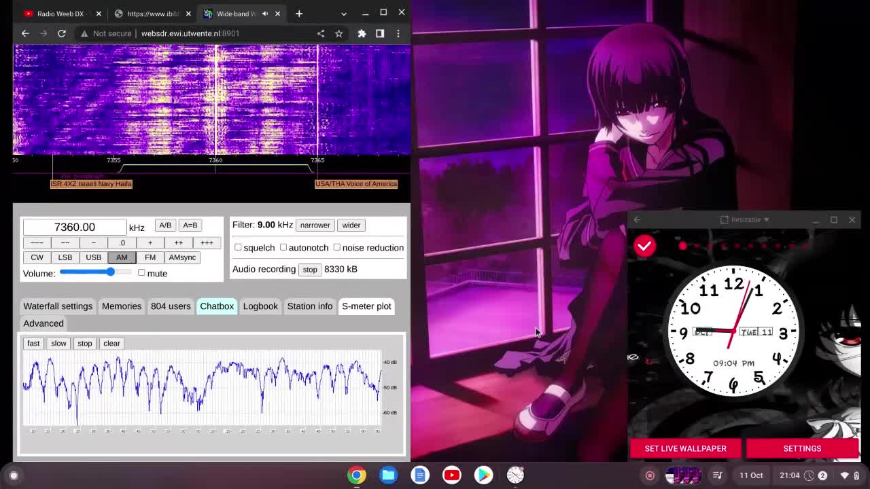Open the Memories tab
The width and height of the screenshot is (870, 489).
[x=122, y=306]
